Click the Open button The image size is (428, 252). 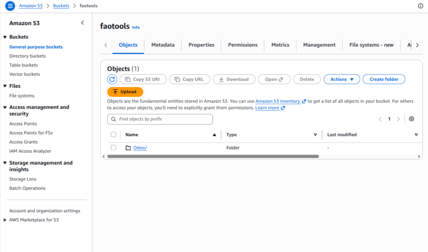(x=274, y=79)
